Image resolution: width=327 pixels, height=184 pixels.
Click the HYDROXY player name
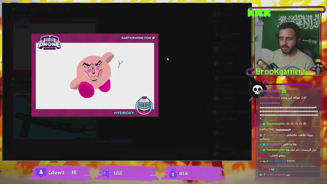pos(124,113)
